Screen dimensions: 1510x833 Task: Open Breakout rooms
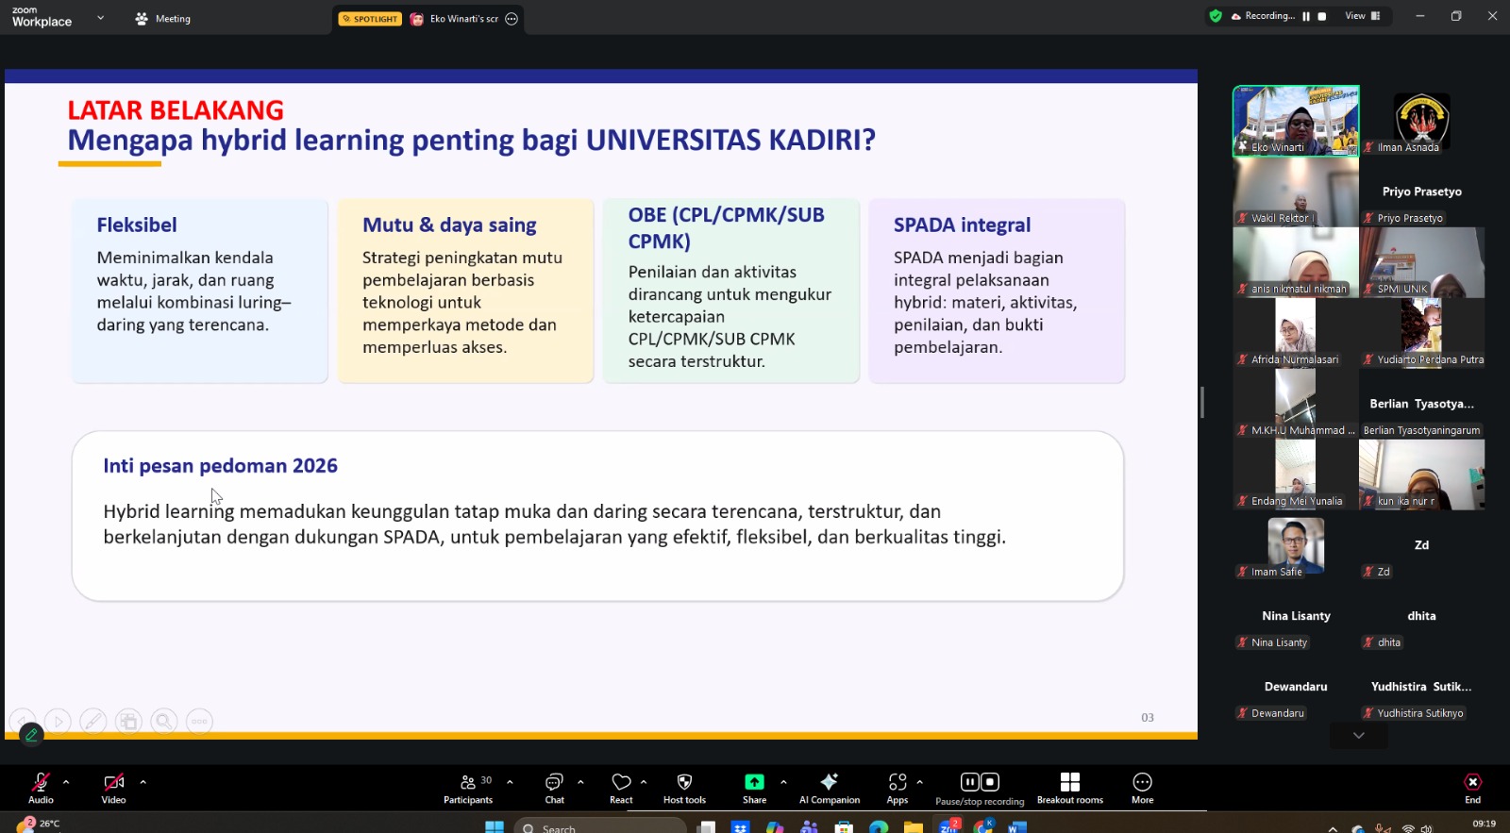(x=1069, y=788)
